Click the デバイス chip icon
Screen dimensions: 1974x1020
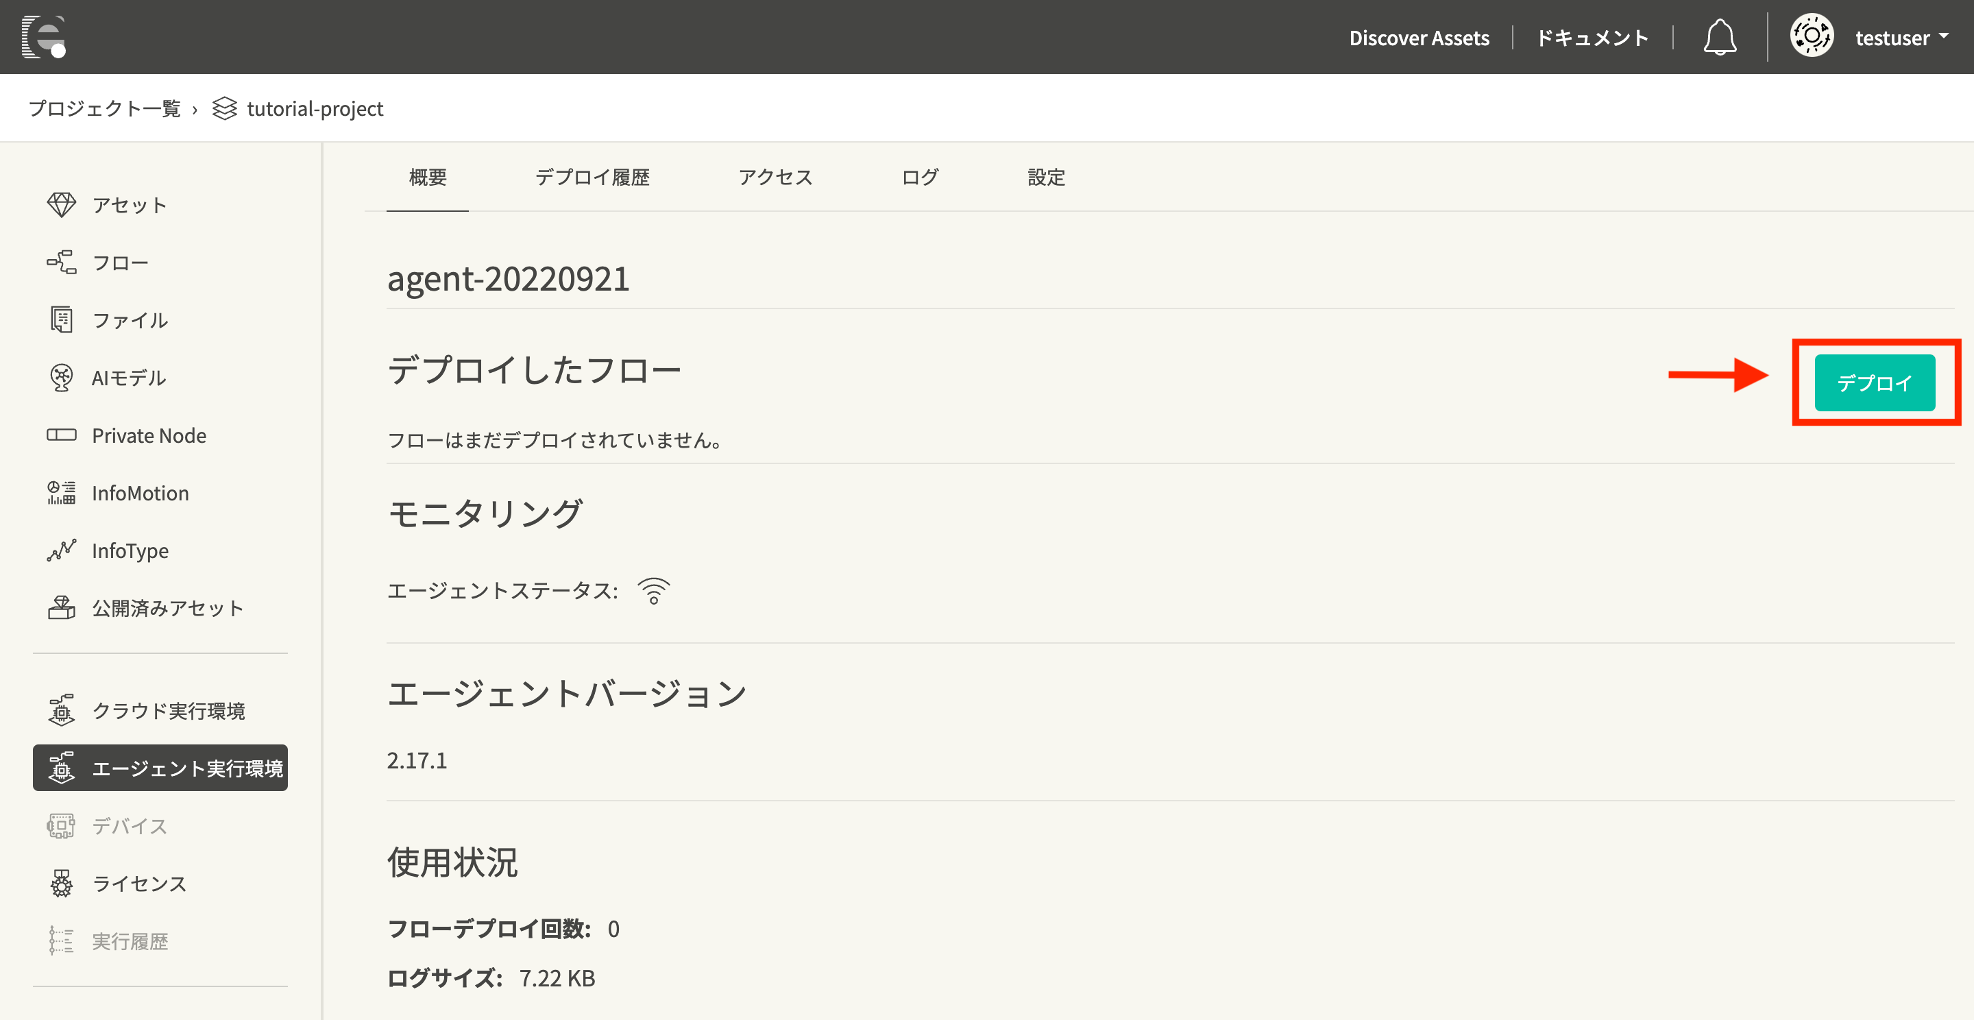pos(61,825)
